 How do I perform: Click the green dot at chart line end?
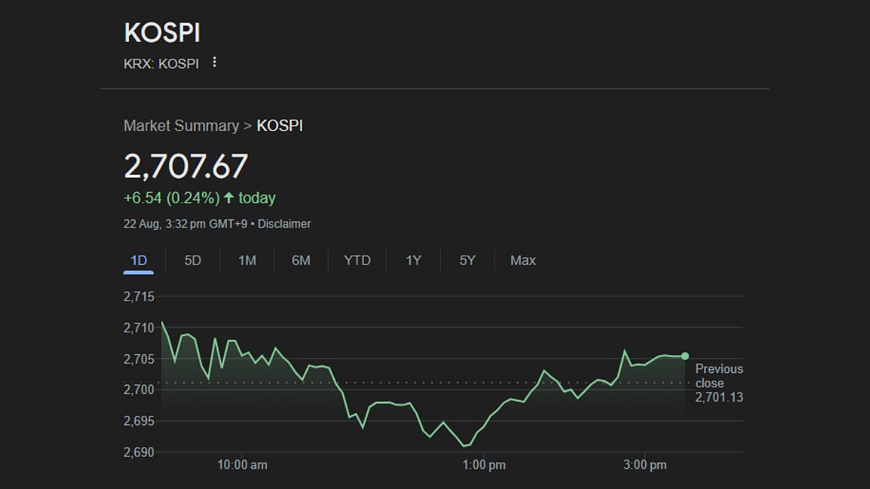[x=685, y=356]
